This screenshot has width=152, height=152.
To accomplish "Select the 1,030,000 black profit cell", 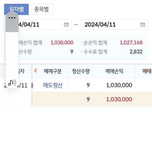I will pyautogui.click(x=119, y=85).
